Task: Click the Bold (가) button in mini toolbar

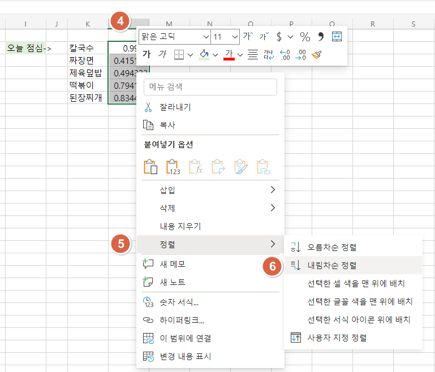Action: pos(147,54)
